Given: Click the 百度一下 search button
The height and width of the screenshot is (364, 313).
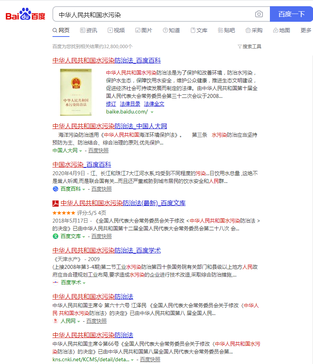Looking at the screenshot, I should tap(291, 14).
